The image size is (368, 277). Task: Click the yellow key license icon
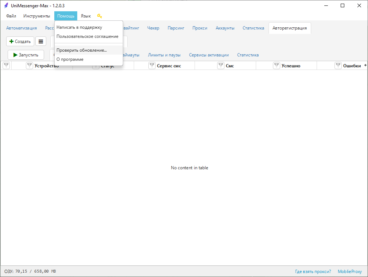pyautogui.click(x=99, y=16)
